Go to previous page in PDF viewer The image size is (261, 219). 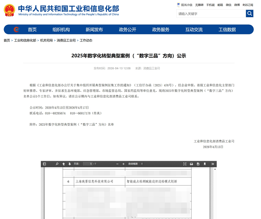(x=63, y=164)
